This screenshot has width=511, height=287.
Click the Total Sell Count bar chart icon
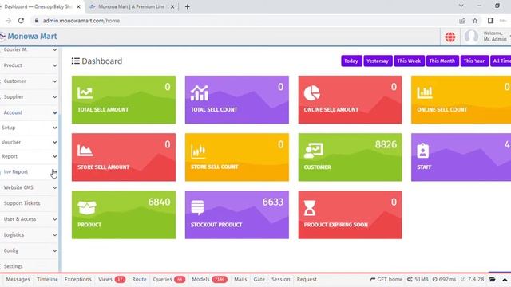click(199, 93)
